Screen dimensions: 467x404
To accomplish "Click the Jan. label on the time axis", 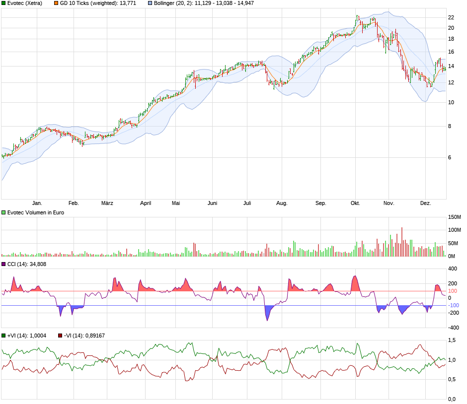I will point(38,202).
